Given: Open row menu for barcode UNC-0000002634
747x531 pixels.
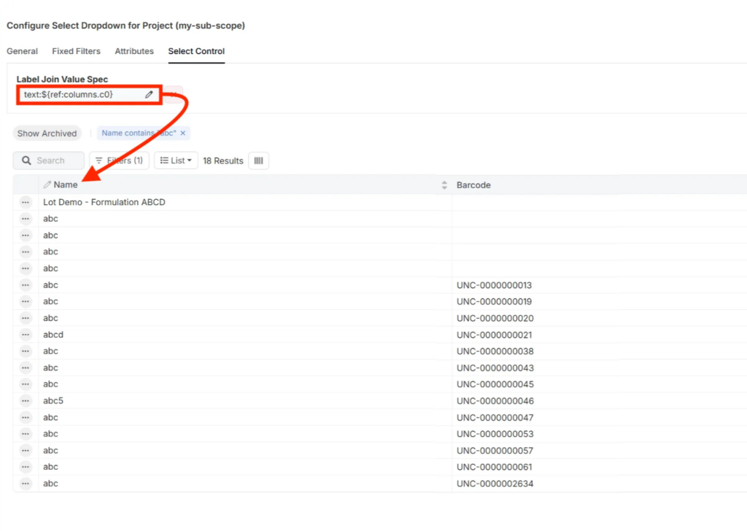Looking at the screenshot, I should coord(26,484).
